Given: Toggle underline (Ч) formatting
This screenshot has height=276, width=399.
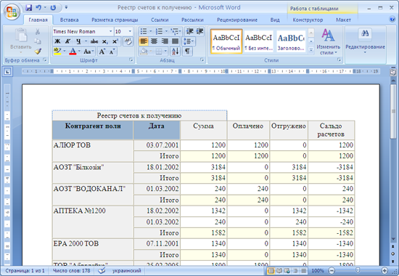Looking at the screenshot, I should point(78,41).
